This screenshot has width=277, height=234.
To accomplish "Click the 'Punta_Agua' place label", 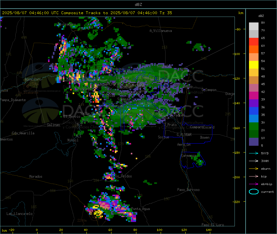I will point(140,209).
